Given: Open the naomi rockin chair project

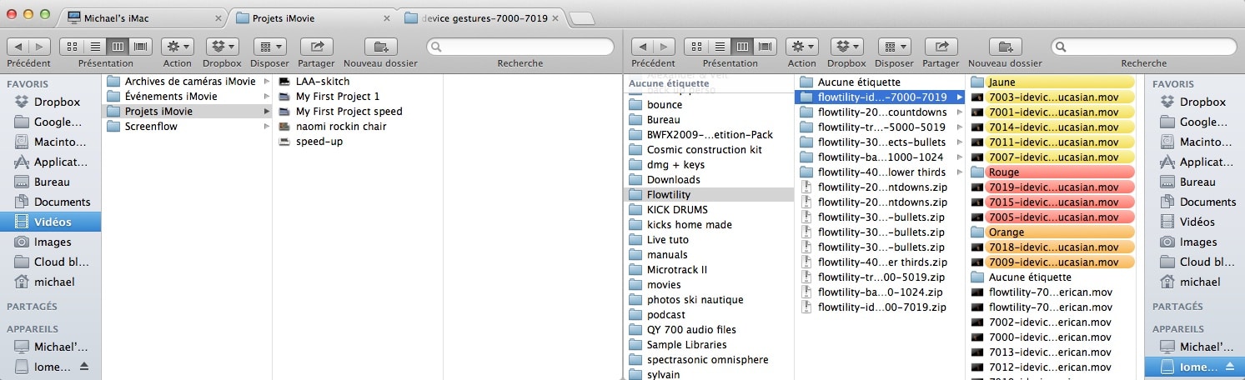Looking at the screenshot, I should (x=340, y=127).
